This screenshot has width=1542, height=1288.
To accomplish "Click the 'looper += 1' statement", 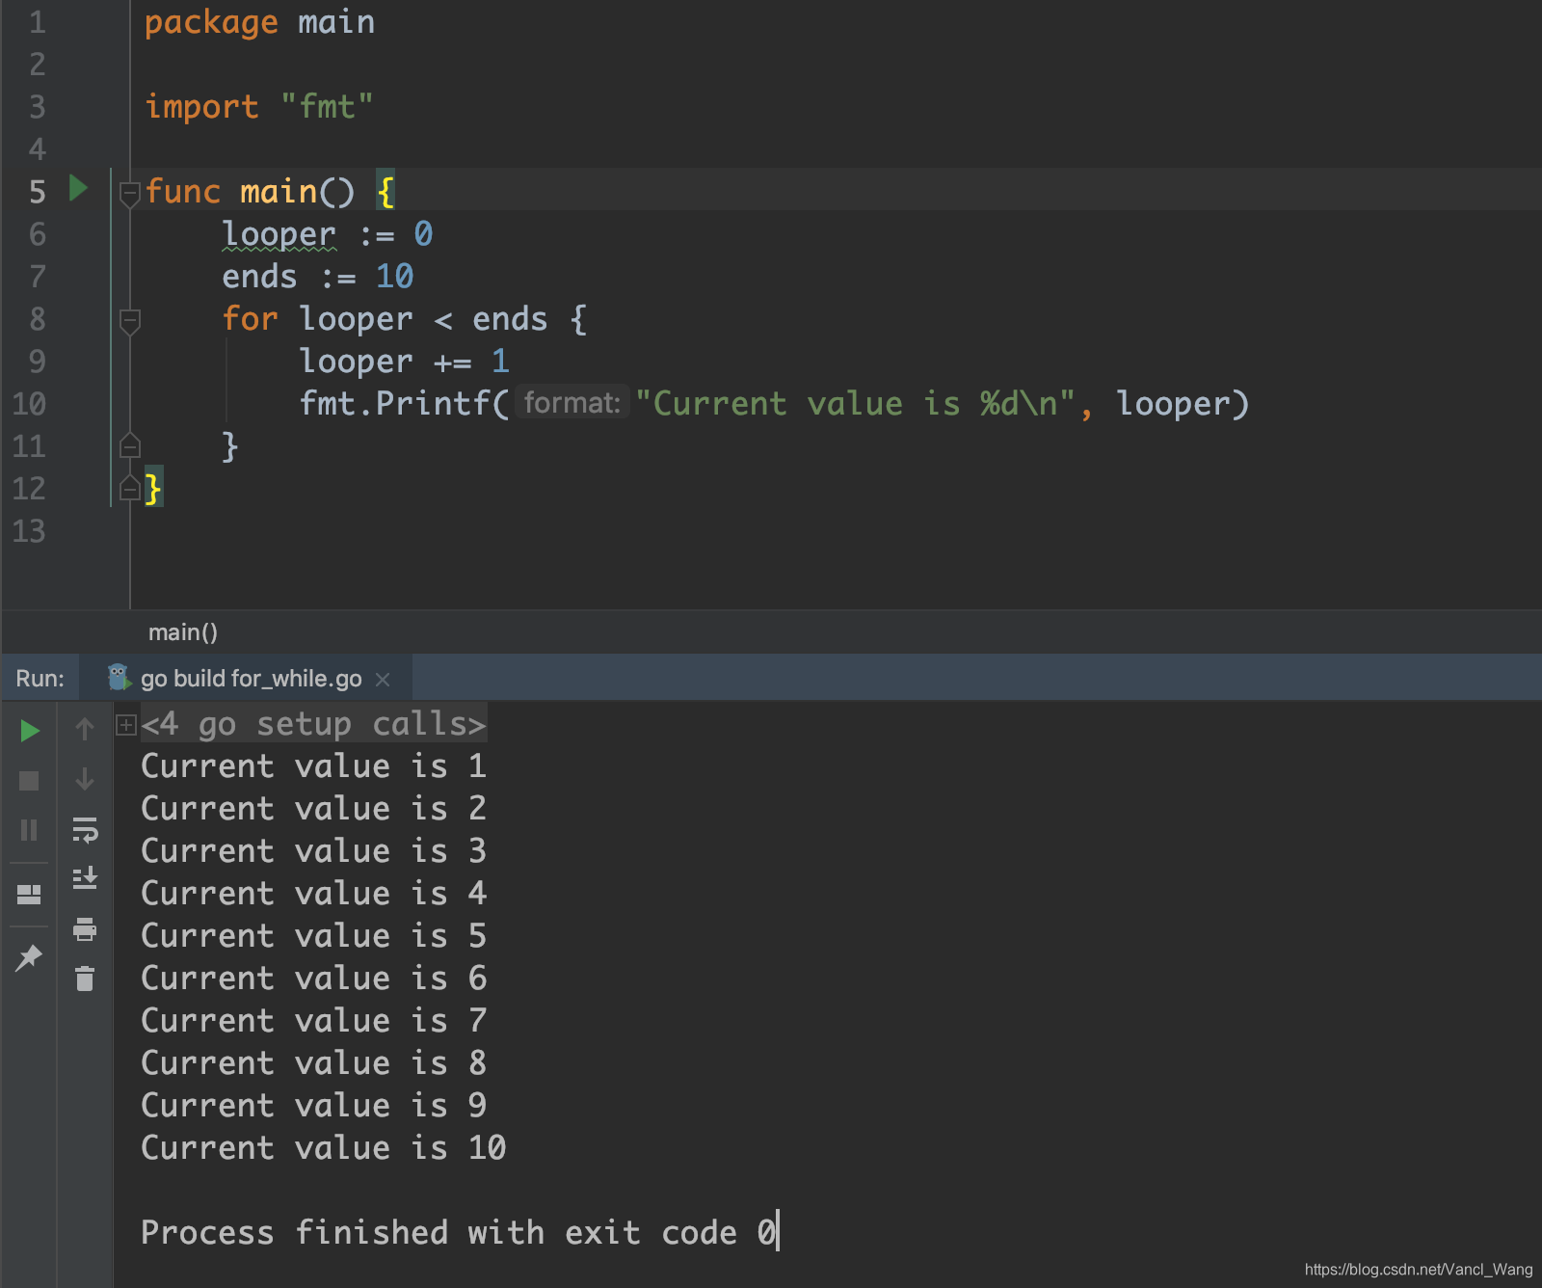I will click(x=404, y=362).
